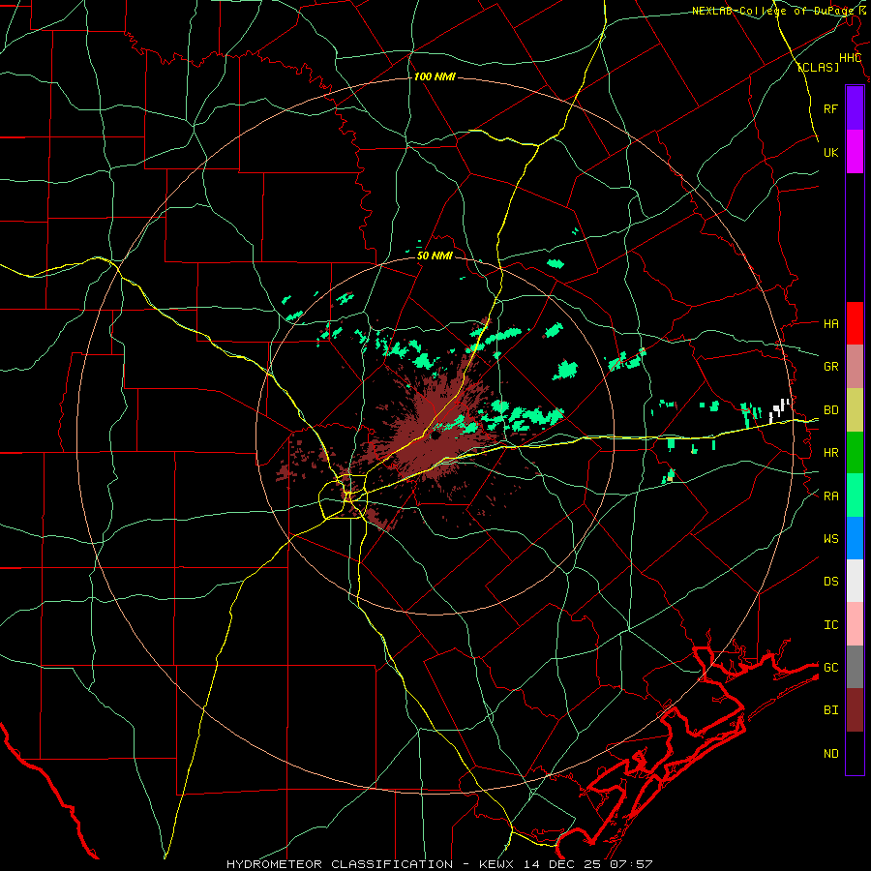Click the BI legend label
Image resolution: width=871 pixels, height=871 pixels.
pos(831,710)
